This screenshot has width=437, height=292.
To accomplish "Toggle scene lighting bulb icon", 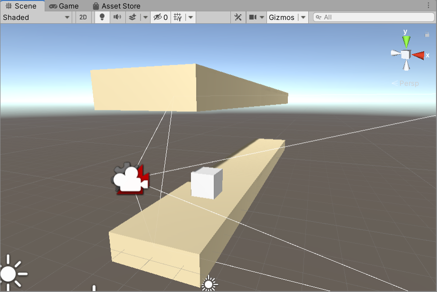I will pos(102,17).
